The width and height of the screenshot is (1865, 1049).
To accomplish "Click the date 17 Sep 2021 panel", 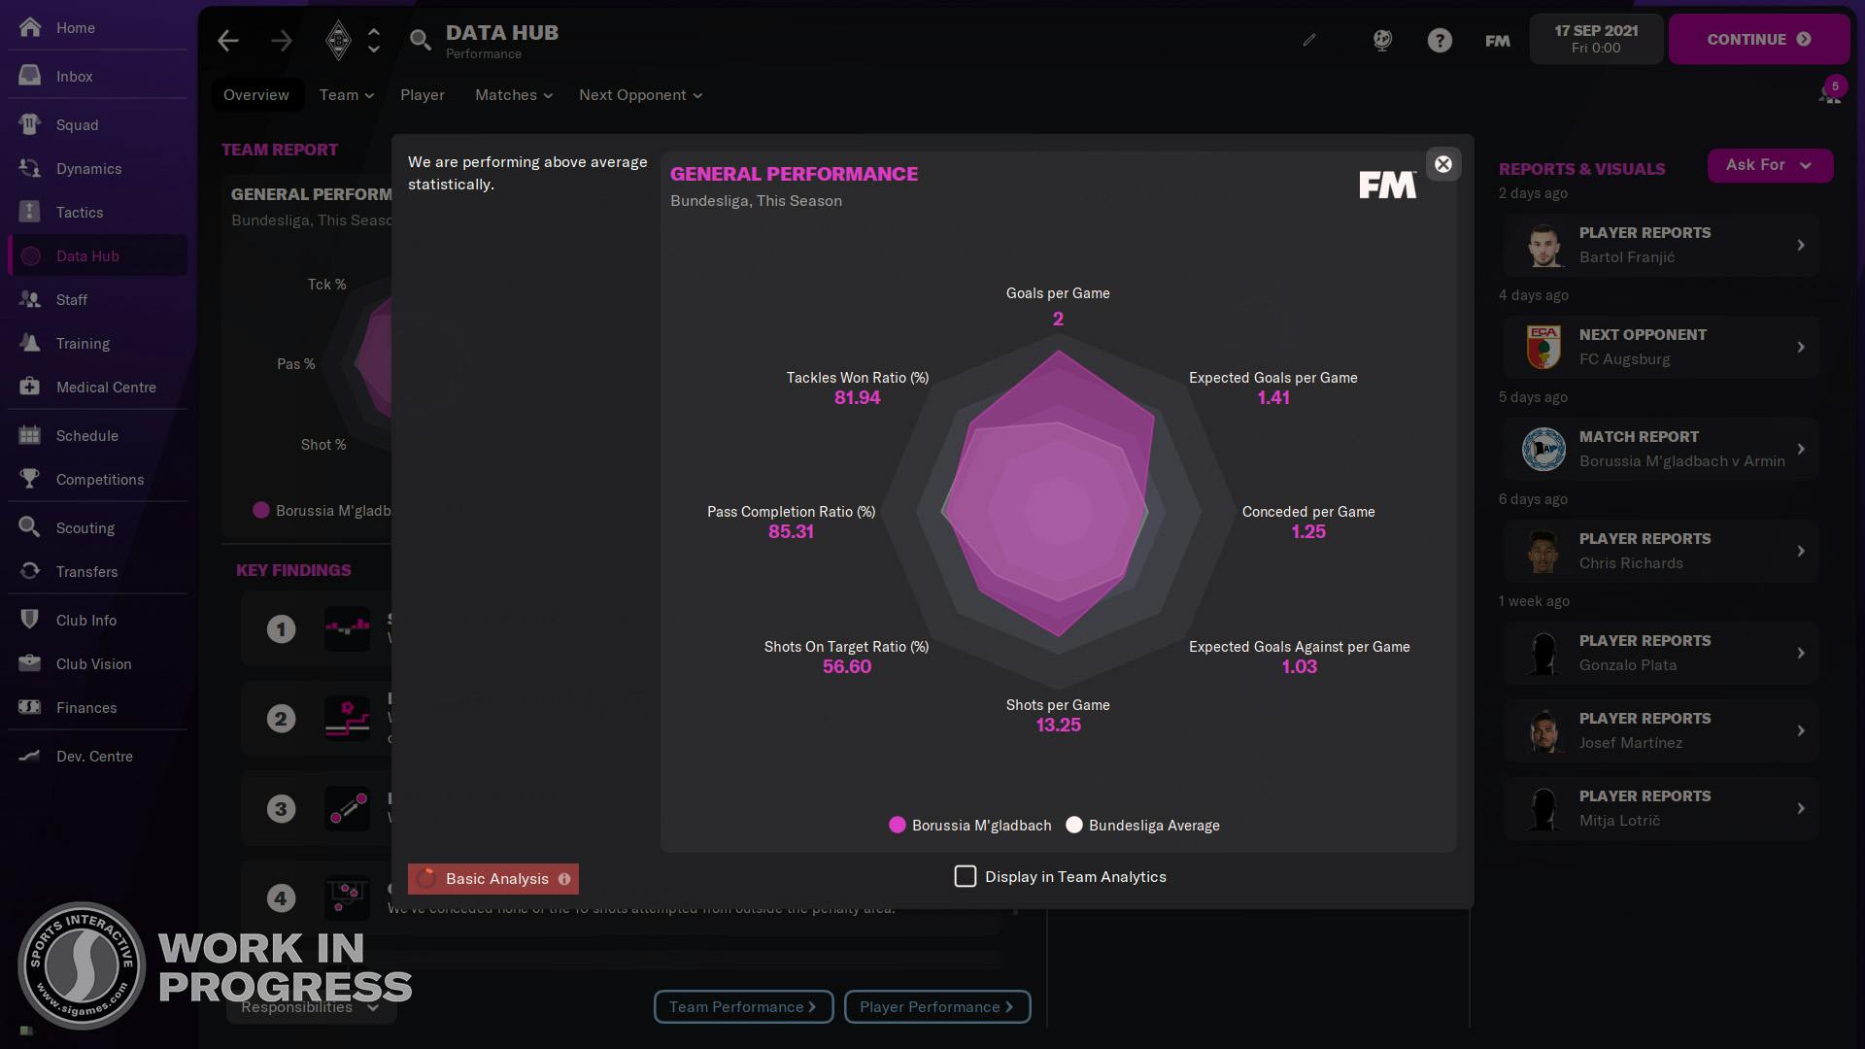I will point(1596,39).
